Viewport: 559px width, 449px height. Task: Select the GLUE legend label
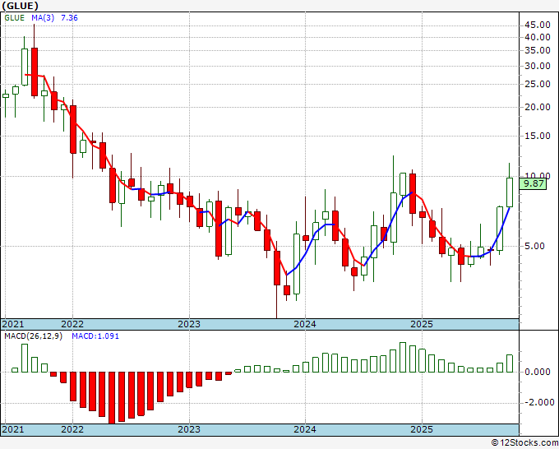[15, 18]
